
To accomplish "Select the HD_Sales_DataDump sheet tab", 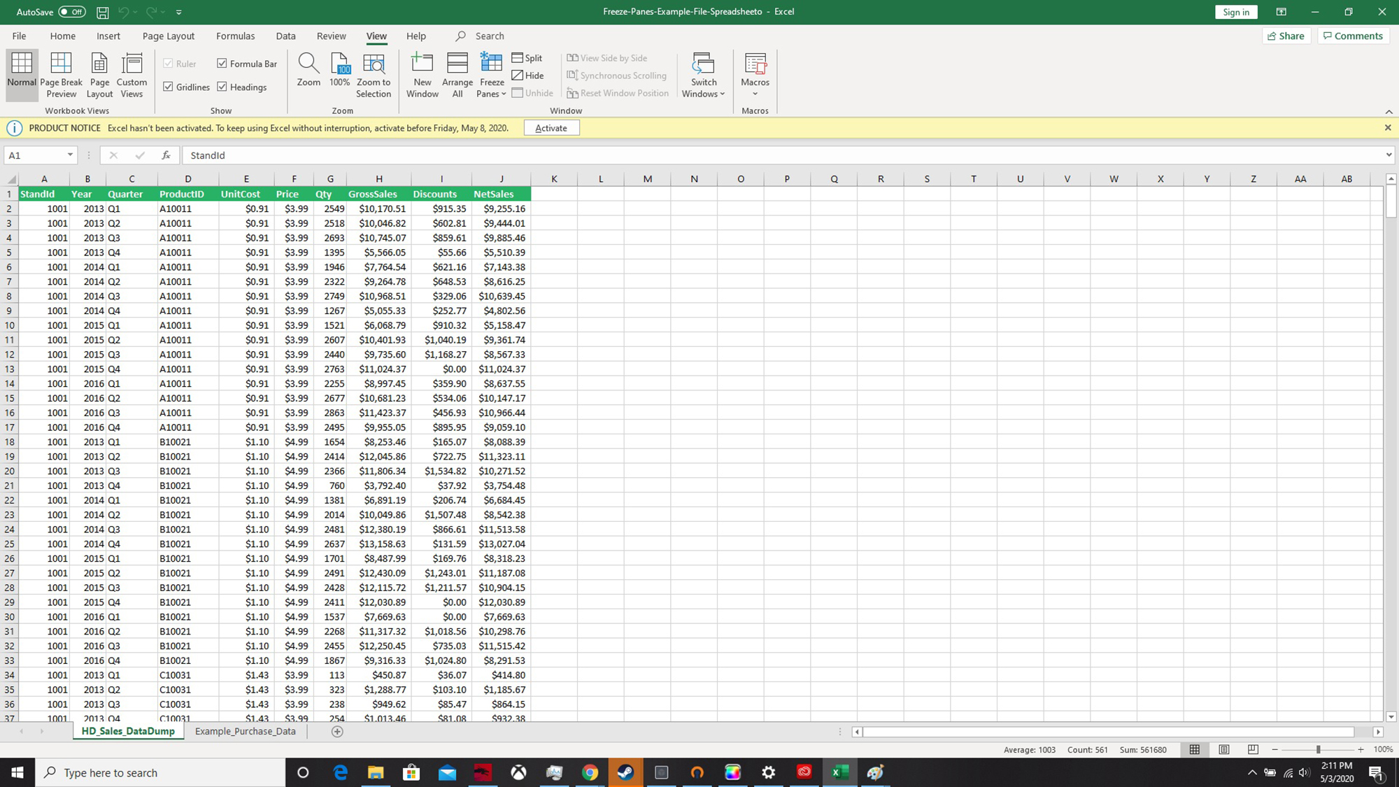I will tap(128, 731).
